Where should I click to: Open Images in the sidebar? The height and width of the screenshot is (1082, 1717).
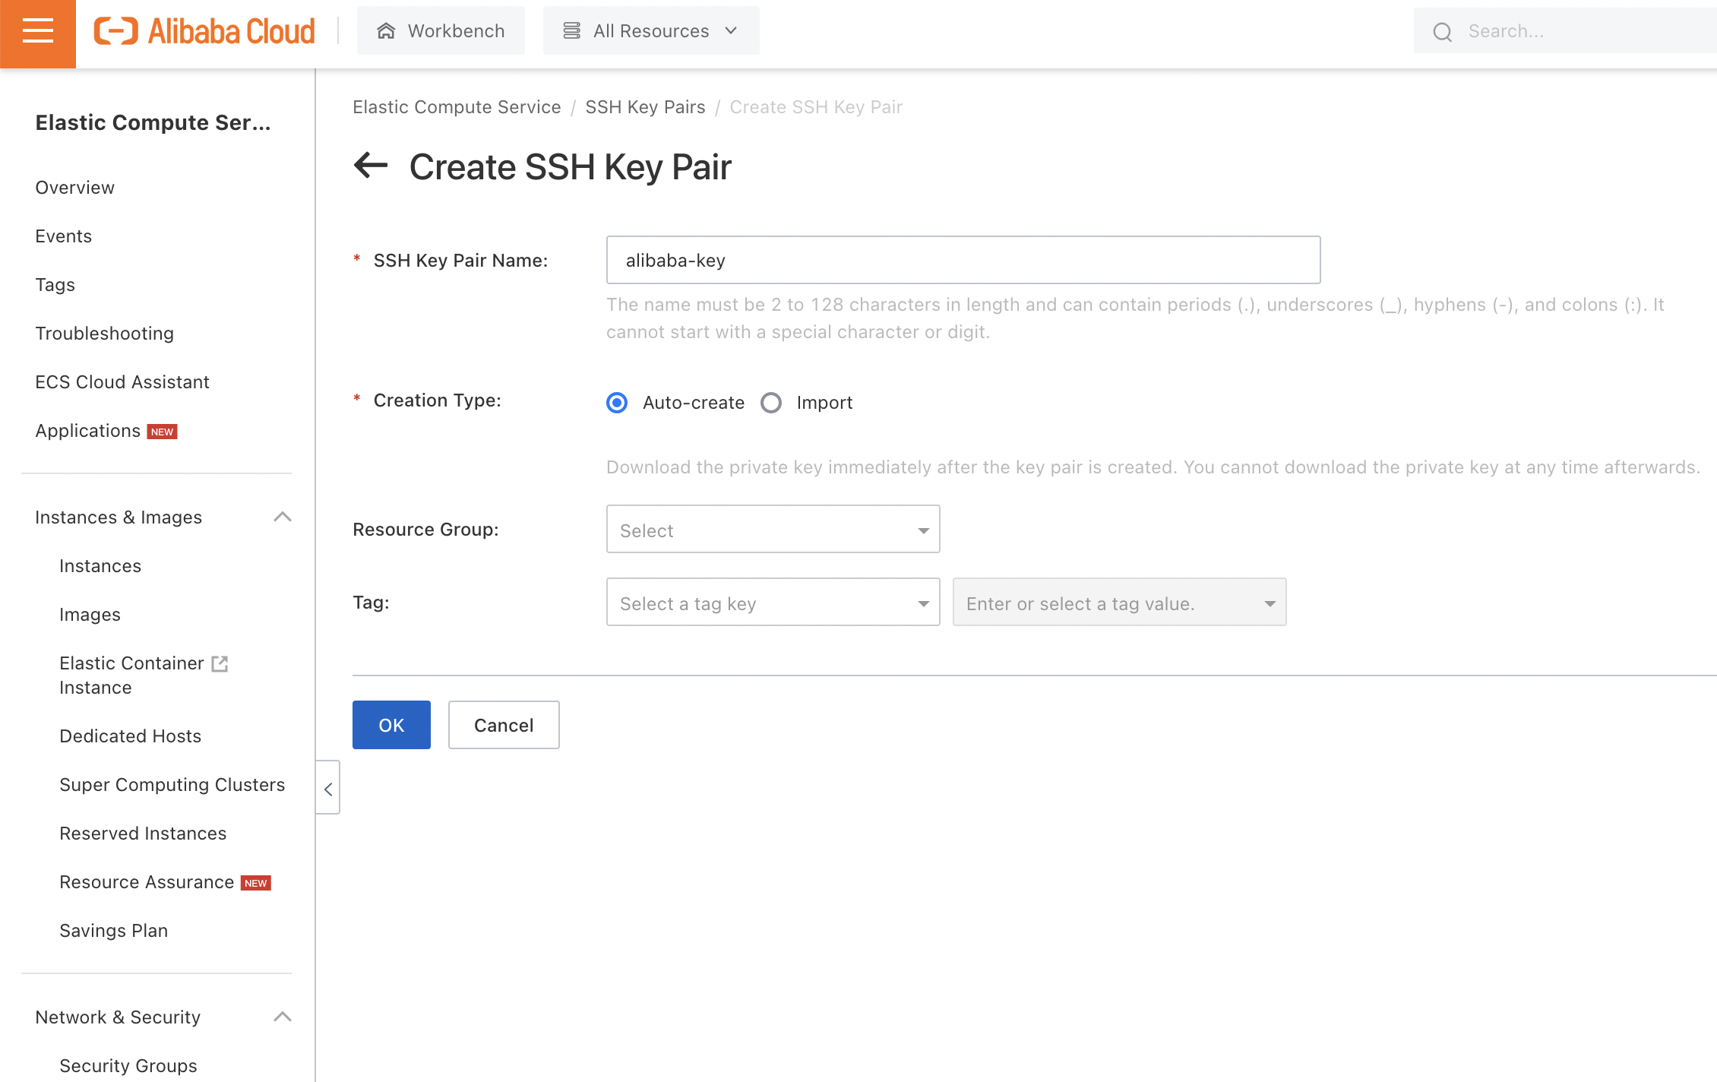[x=90, y=615]
